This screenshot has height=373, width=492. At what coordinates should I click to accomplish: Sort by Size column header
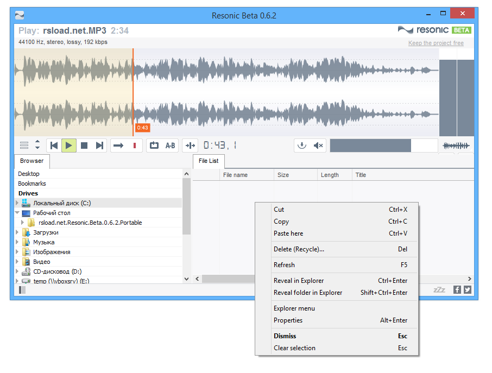click(295, 175)
